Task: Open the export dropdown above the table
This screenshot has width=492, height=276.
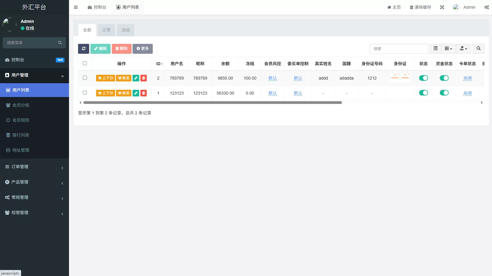Action: (463, 48)
